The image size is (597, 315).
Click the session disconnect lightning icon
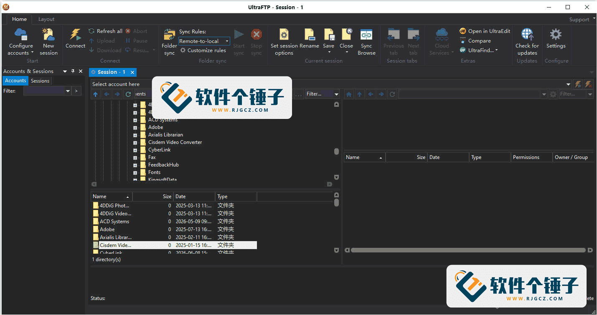point(588,84)
